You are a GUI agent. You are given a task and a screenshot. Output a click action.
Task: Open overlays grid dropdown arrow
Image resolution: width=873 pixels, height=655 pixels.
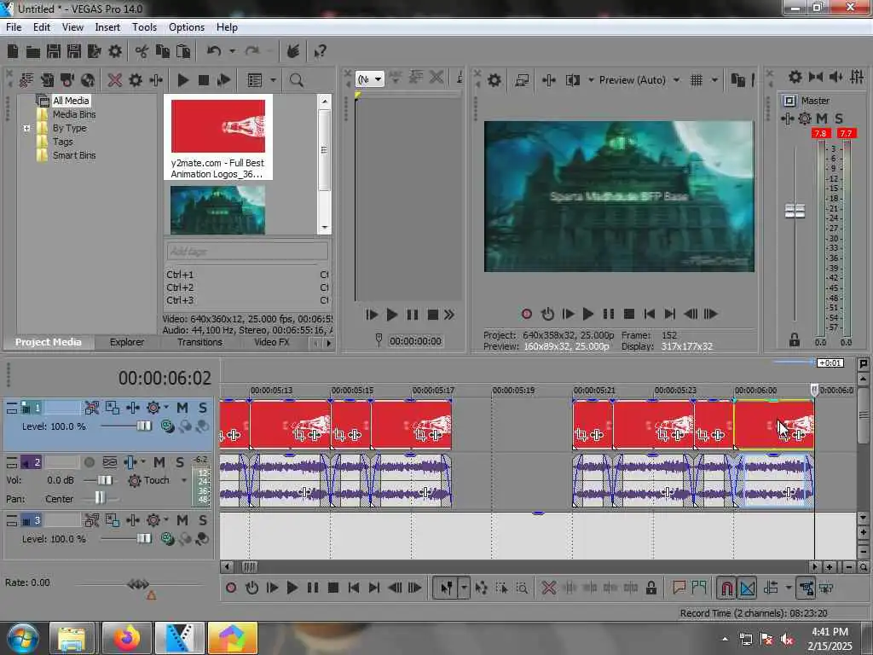[714, 80]
